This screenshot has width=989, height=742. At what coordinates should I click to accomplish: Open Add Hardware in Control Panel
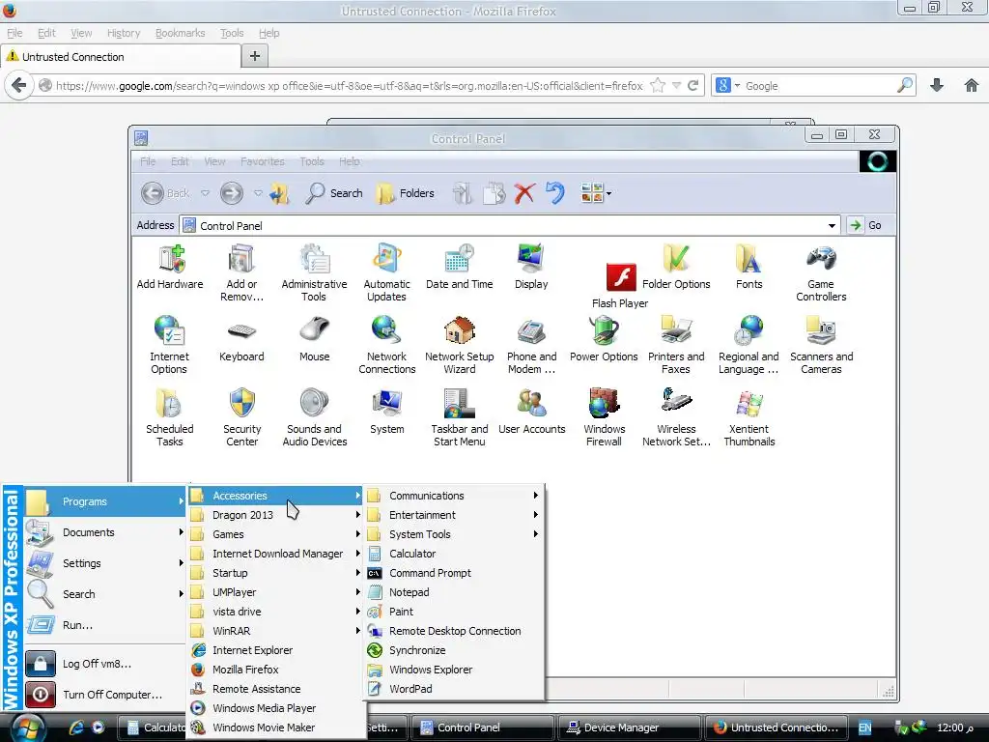[x=170, y=267]
